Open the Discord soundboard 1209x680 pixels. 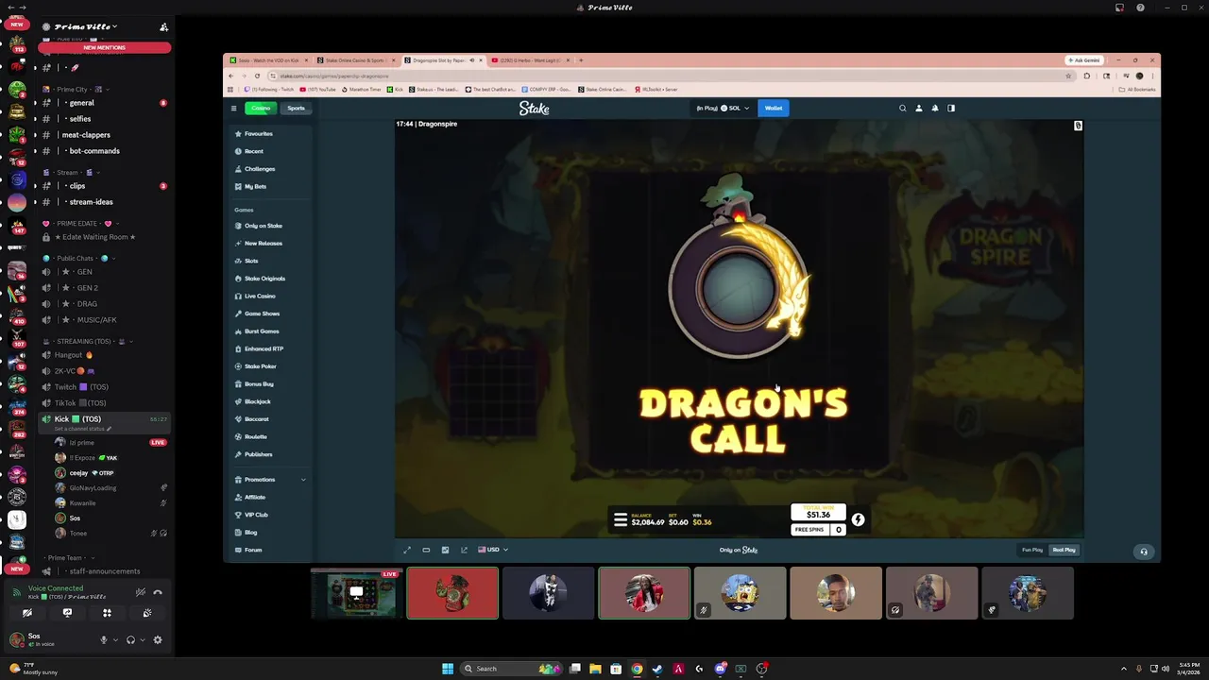pyautogui.click(x=146, y=614)
